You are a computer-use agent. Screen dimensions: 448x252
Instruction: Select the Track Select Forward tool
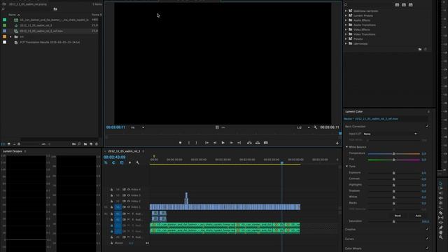click(x=440, y=188)
